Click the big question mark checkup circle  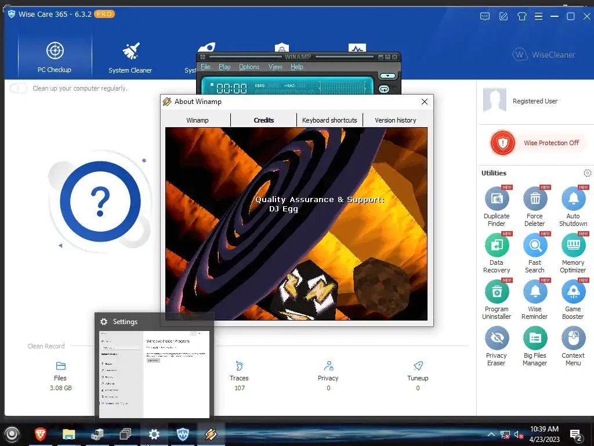click(100, 202)
